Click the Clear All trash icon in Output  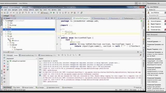[x=40, y=75]
